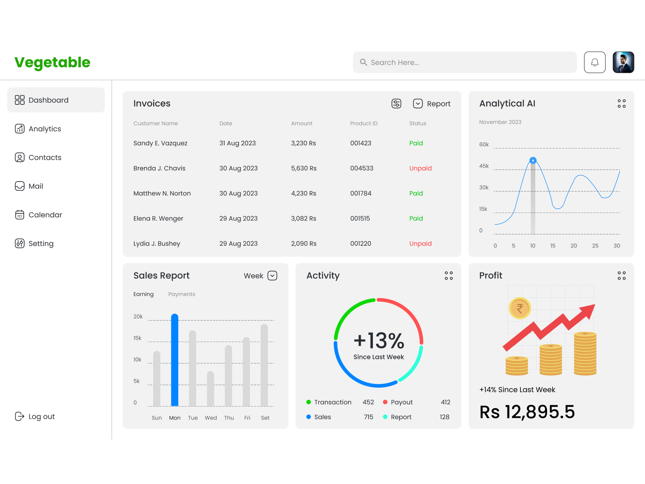This screenshot has width=645, height=484.
Task: Open the Setting page
Action: coord(41,243)
